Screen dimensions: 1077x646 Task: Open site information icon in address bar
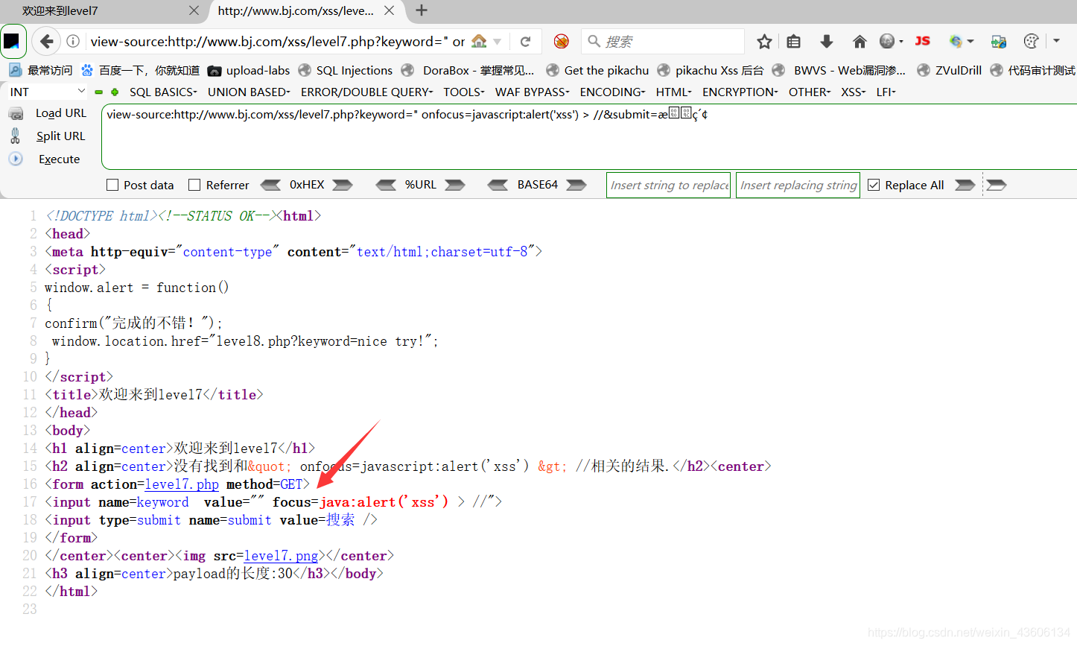[x=73, y=41]
